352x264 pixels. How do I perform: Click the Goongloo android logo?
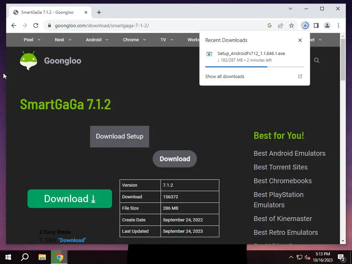(29, 60)
